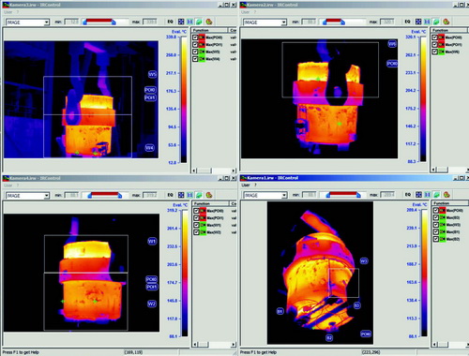469x356 pixels.
Task: Toggle the Max(PO0) checkbox in Kamera2 function list
Action: 434,37
